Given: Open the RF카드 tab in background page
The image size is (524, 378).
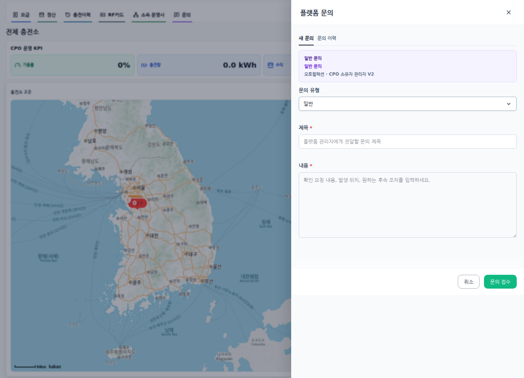Looking at the screenshot, I should [x=112, y=15].
